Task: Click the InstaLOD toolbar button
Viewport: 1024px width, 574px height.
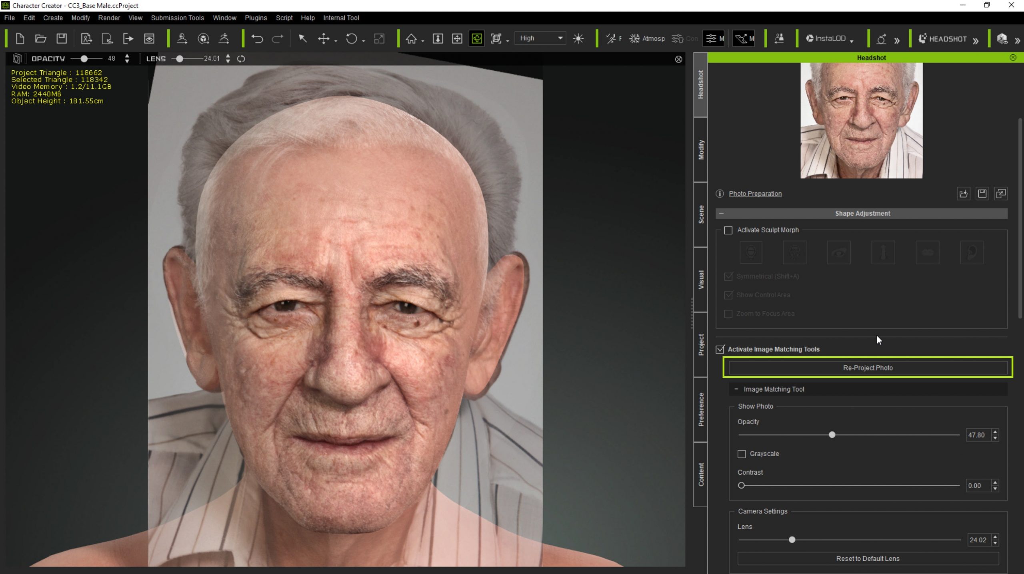Action: click(826, 39)
